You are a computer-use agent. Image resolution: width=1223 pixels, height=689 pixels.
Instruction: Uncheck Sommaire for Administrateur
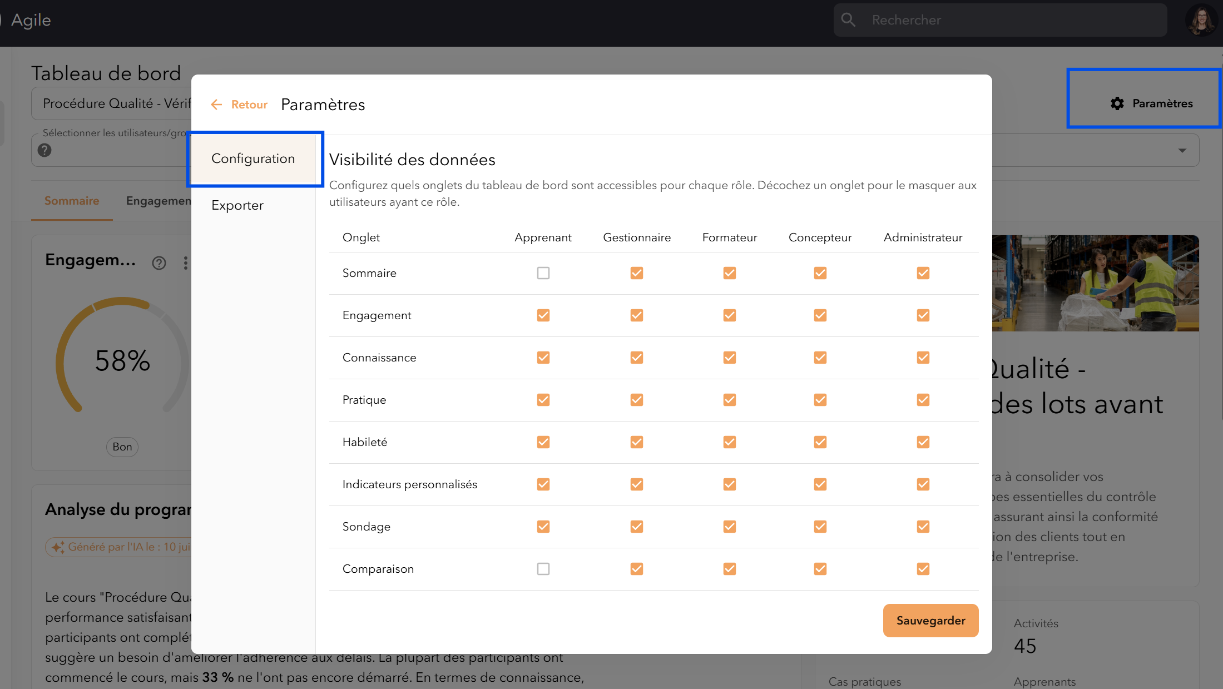[923, 273]
